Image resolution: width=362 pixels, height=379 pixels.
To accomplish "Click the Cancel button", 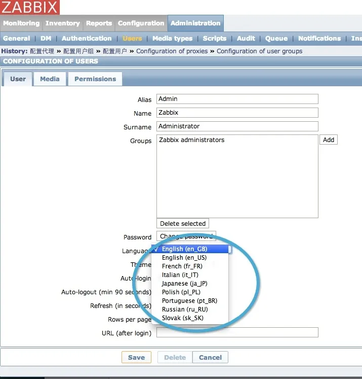I will (210, 357).
